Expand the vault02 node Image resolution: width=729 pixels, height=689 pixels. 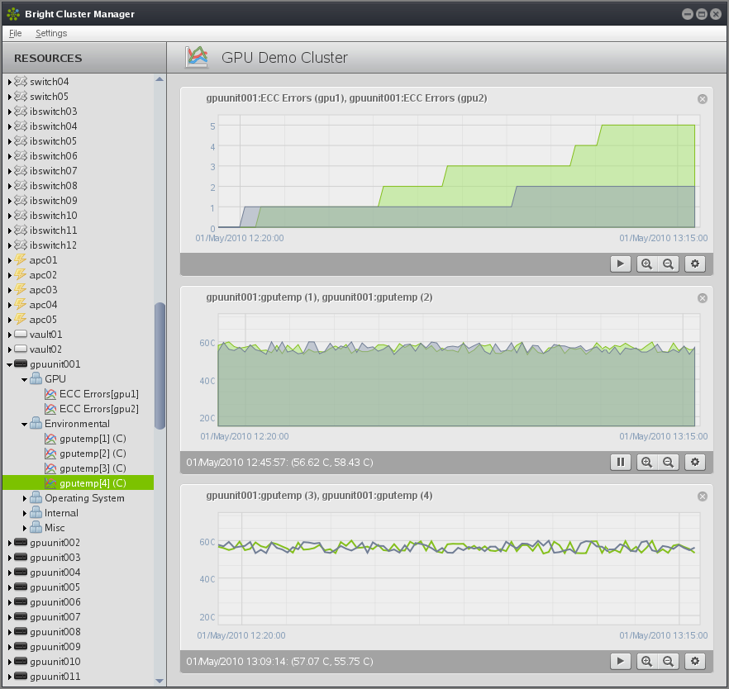9,349
